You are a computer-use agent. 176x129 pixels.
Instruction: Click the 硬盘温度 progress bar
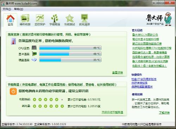tap(70, 60)
